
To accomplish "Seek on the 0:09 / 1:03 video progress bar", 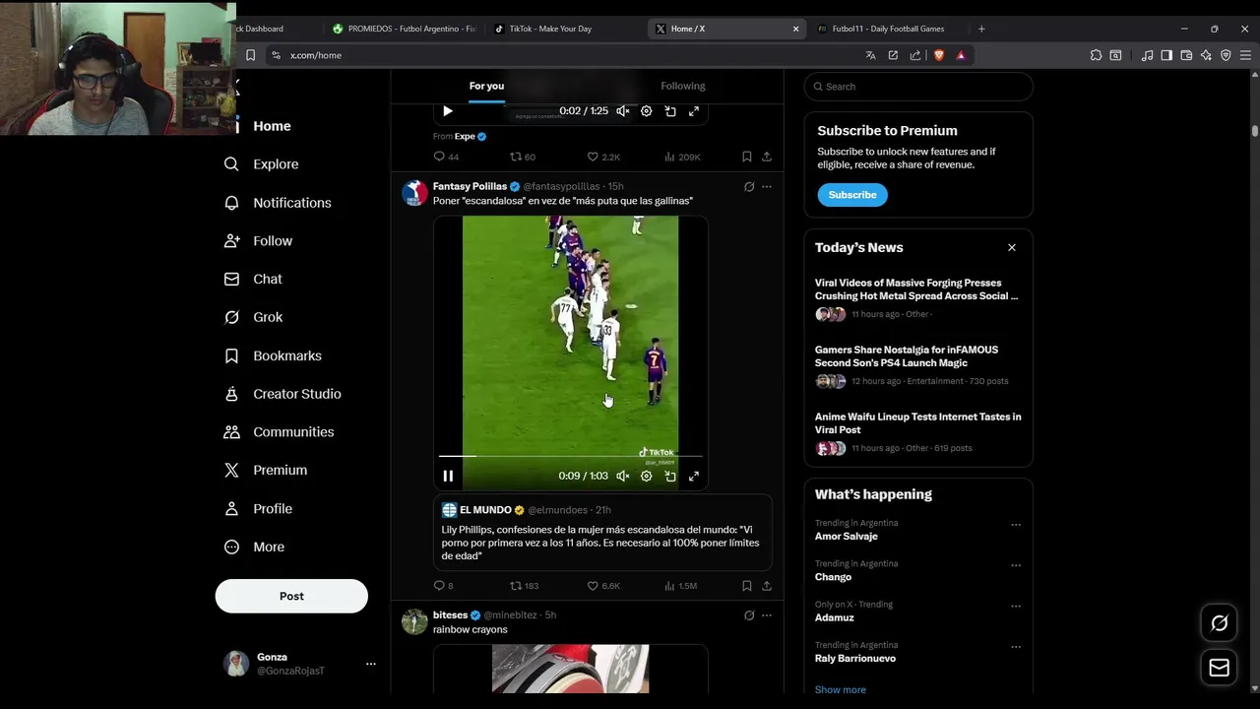I will coord(571,457).
